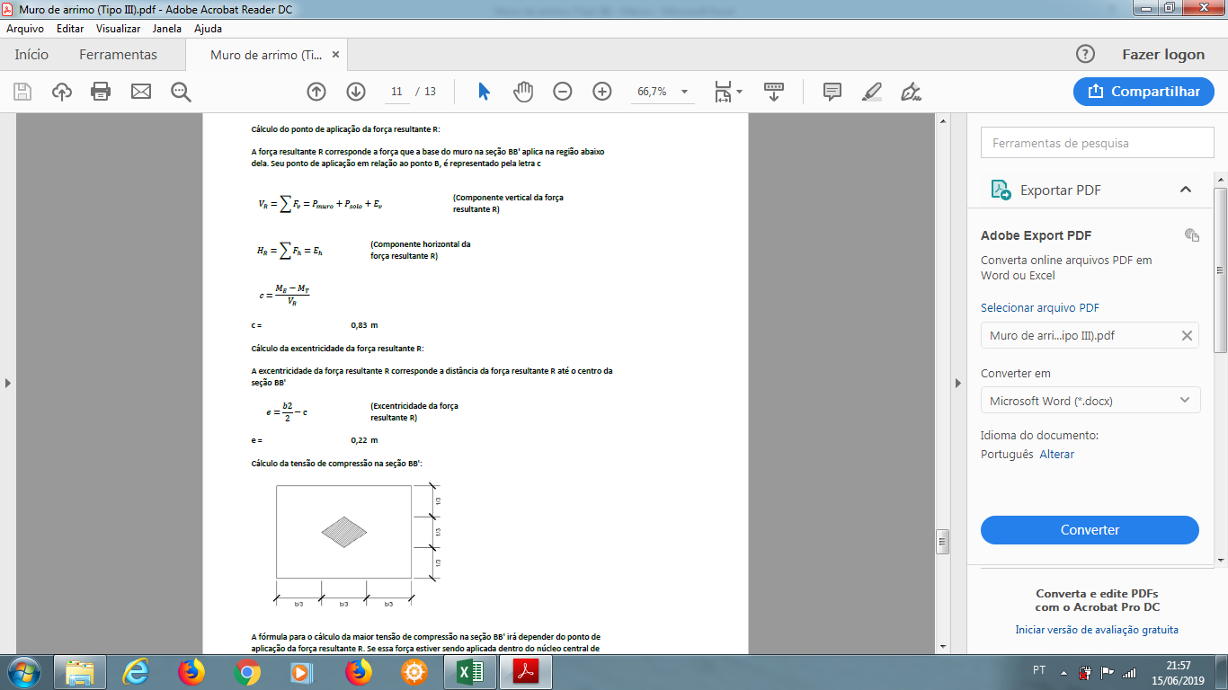Screen dimensions: 1228x690
Task: Open the Editar menu
Action: click(70, 29)
